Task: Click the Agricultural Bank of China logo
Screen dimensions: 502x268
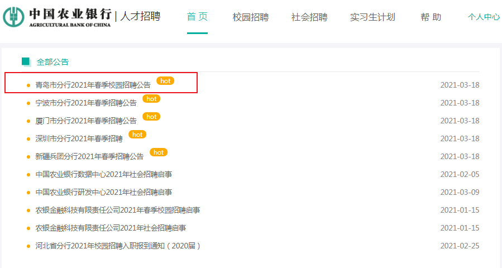Action: coord(57,17)
